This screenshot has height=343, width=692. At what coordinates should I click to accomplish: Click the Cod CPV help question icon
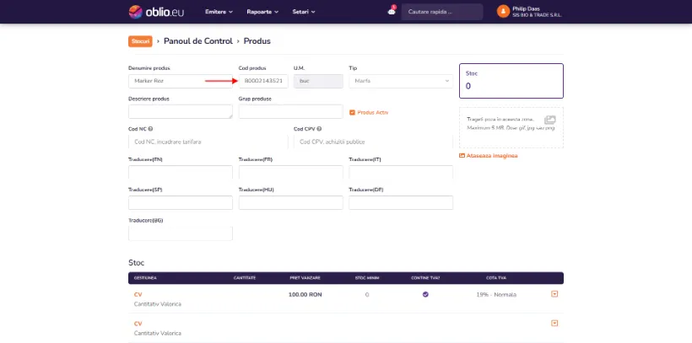click(x=319, y=129)
